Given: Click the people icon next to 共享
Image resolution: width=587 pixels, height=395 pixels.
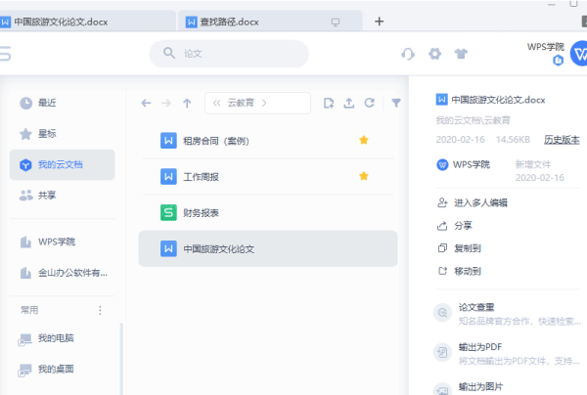Looking at the screenshot, I should tap(25, 195).
